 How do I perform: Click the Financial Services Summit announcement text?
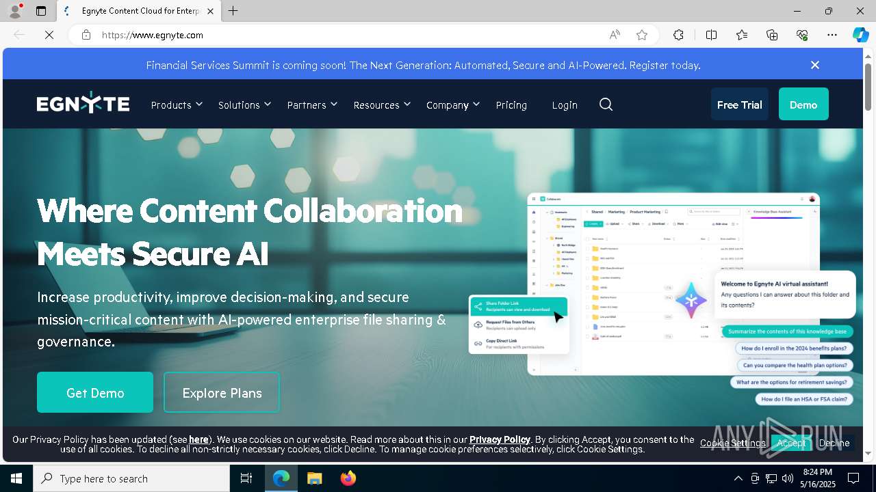(423, 65)
